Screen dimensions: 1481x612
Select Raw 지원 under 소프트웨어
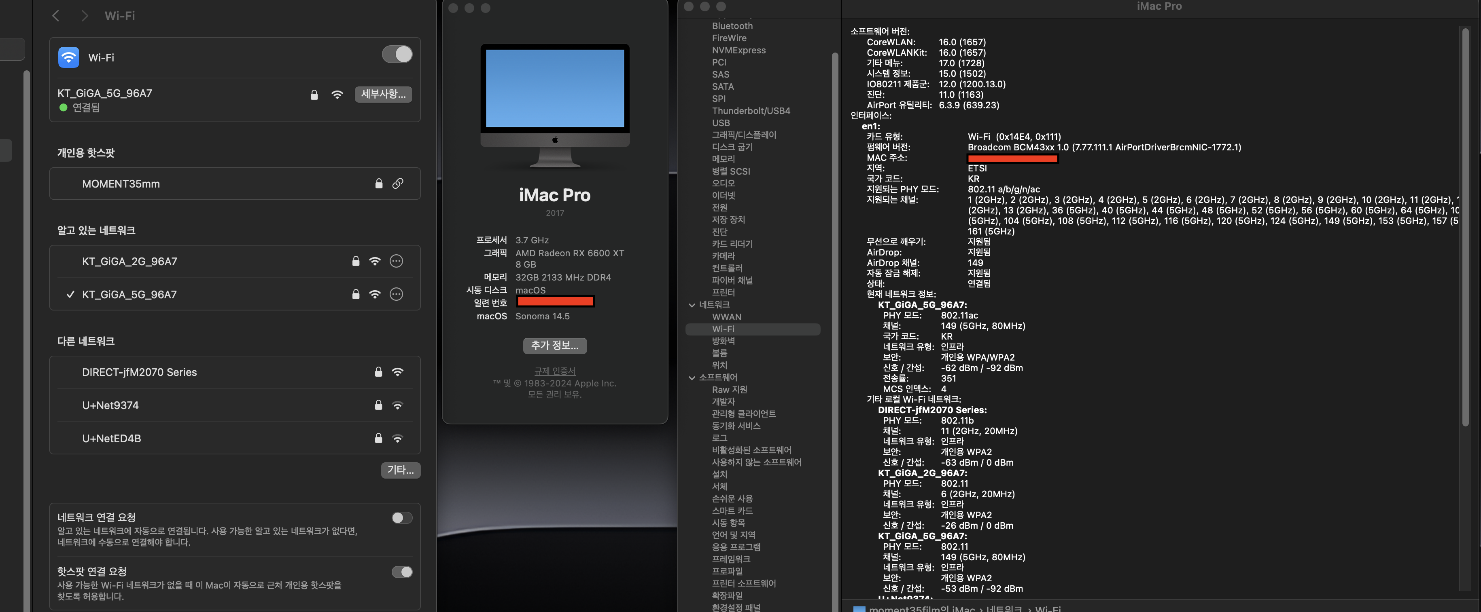730,390
